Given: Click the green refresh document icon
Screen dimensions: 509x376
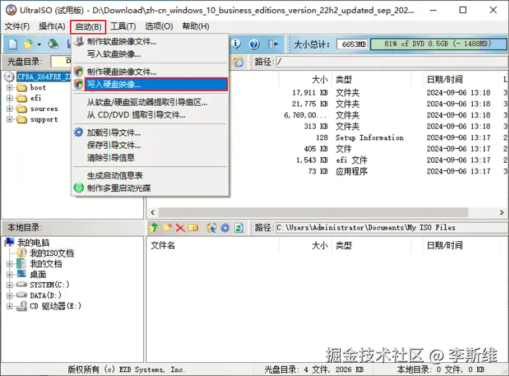Looking at the screenshot, I should 238,227.
